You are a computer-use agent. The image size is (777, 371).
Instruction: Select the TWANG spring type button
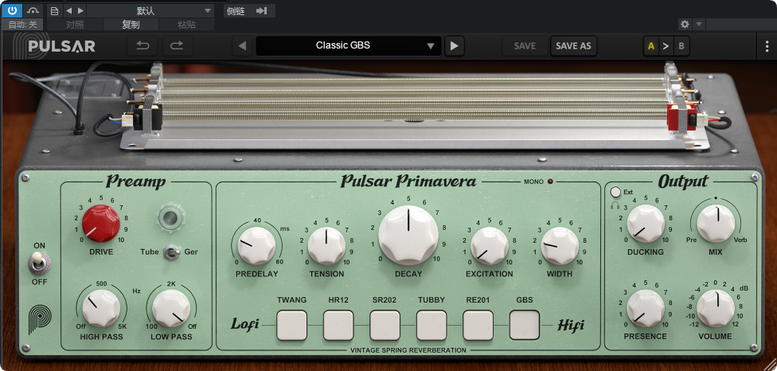tap(292, 325)
